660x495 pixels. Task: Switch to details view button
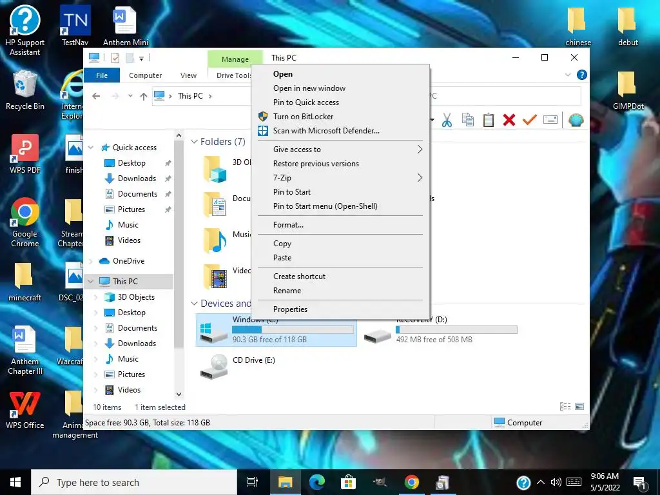click(565, 406)
